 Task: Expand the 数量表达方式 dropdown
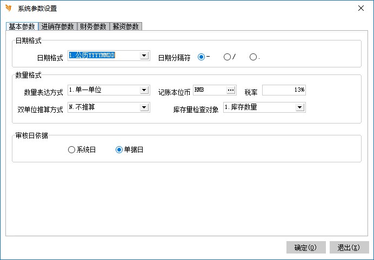tap(144, 90)
